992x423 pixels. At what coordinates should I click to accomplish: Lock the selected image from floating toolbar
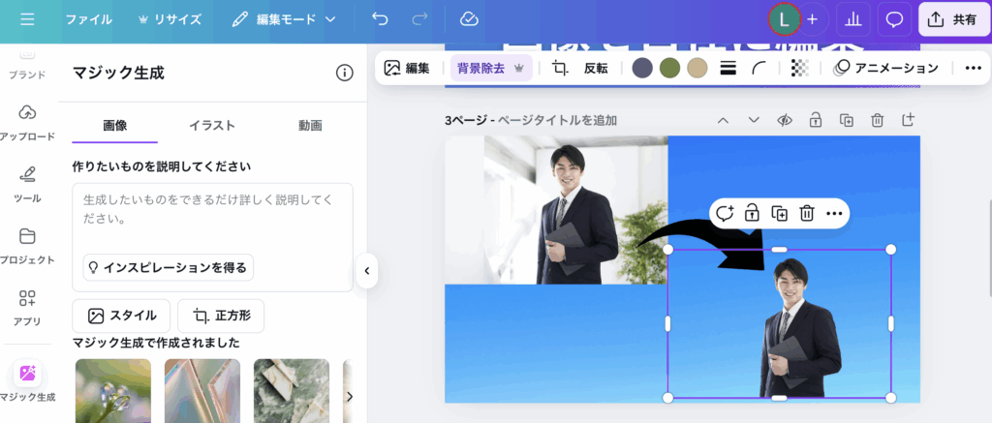click(x=752, y=213)
